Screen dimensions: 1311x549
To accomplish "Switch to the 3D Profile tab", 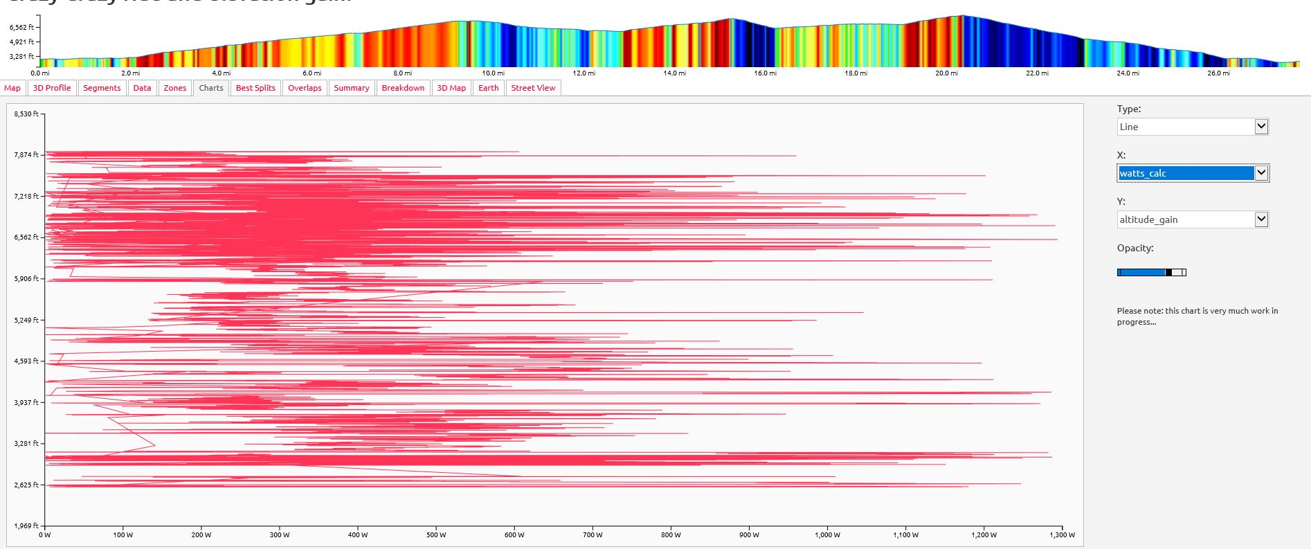I will coord(52,88).
